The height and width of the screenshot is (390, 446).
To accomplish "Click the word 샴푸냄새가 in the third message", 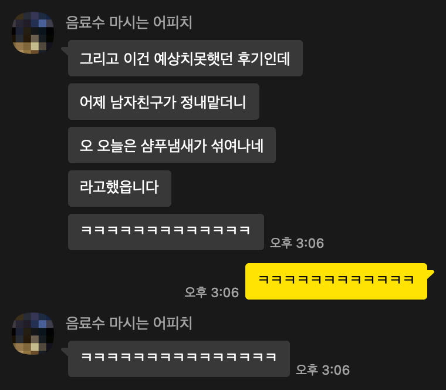I will pyautogui.click(x=174, y=146).
